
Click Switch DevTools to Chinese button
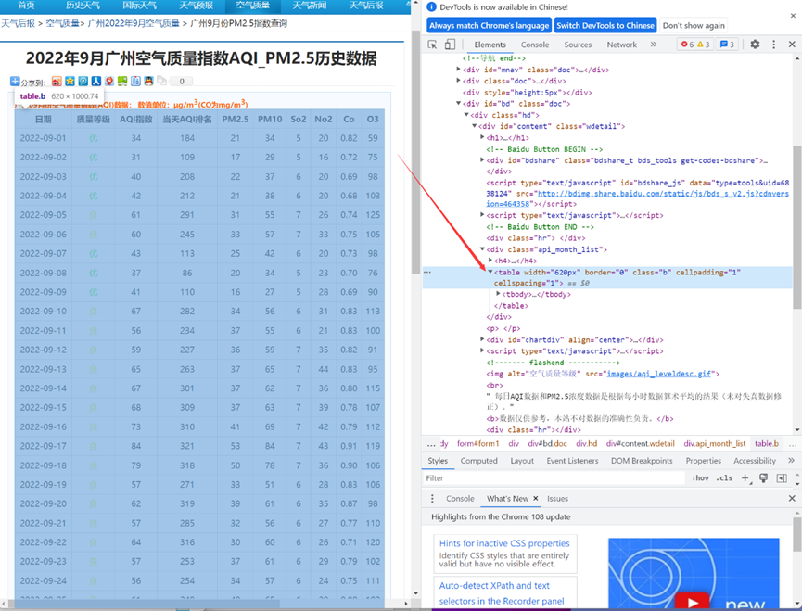(605, 26)
